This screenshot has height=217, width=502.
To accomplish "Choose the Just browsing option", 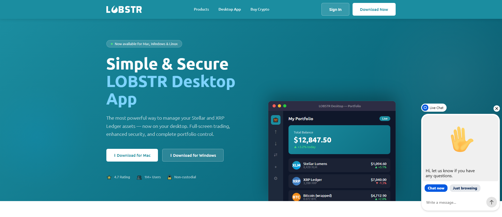I will 465,188.
